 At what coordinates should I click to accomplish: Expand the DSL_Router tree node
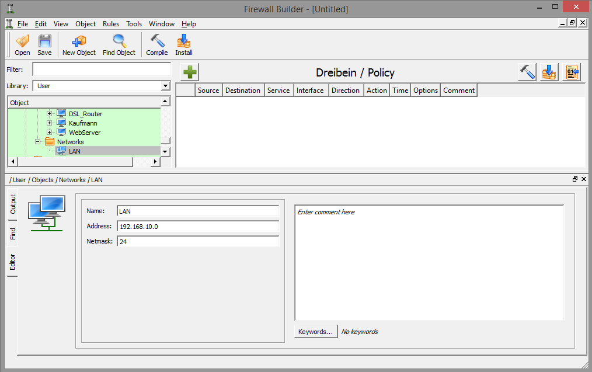[50, 114]
